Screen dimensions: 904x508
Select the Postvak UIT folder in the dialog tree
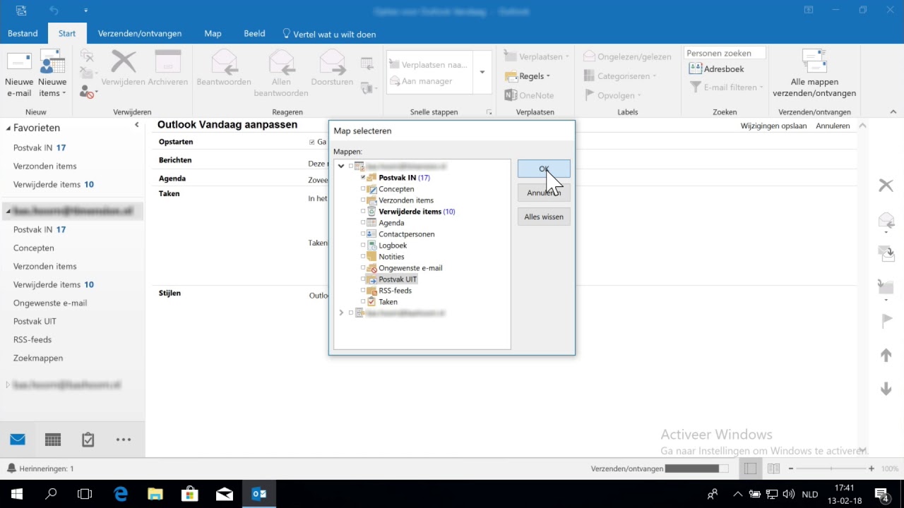pos(398,279)
